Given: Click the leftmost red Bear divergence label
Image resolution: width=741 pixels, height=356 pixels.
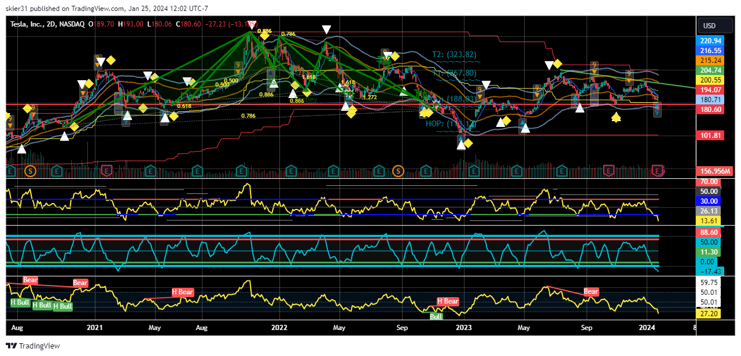Looking at the screenshot, I should pyautogui.click(x=30, y=280).
